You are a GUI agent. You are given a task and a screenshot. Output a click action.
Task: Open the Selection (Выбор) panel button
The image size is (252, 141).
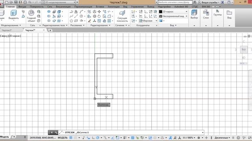(194, 14)
